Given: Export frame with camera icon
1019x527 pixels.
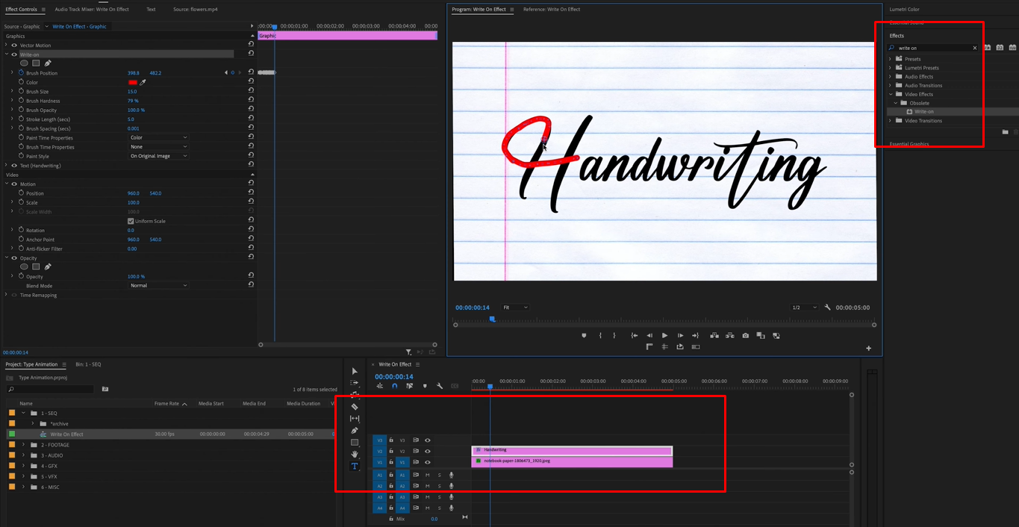Looking at the screenshot, I should pyautogui.click(x=745, y=336).
